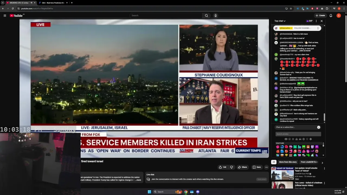The height and width of the screenshot is (195, 347).
Task: Open the YouTube guide hamburger menu
Action: [5, 15]
